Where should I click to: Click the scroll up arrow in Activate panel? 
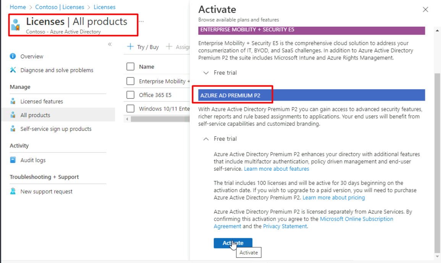tap(437, 30)
